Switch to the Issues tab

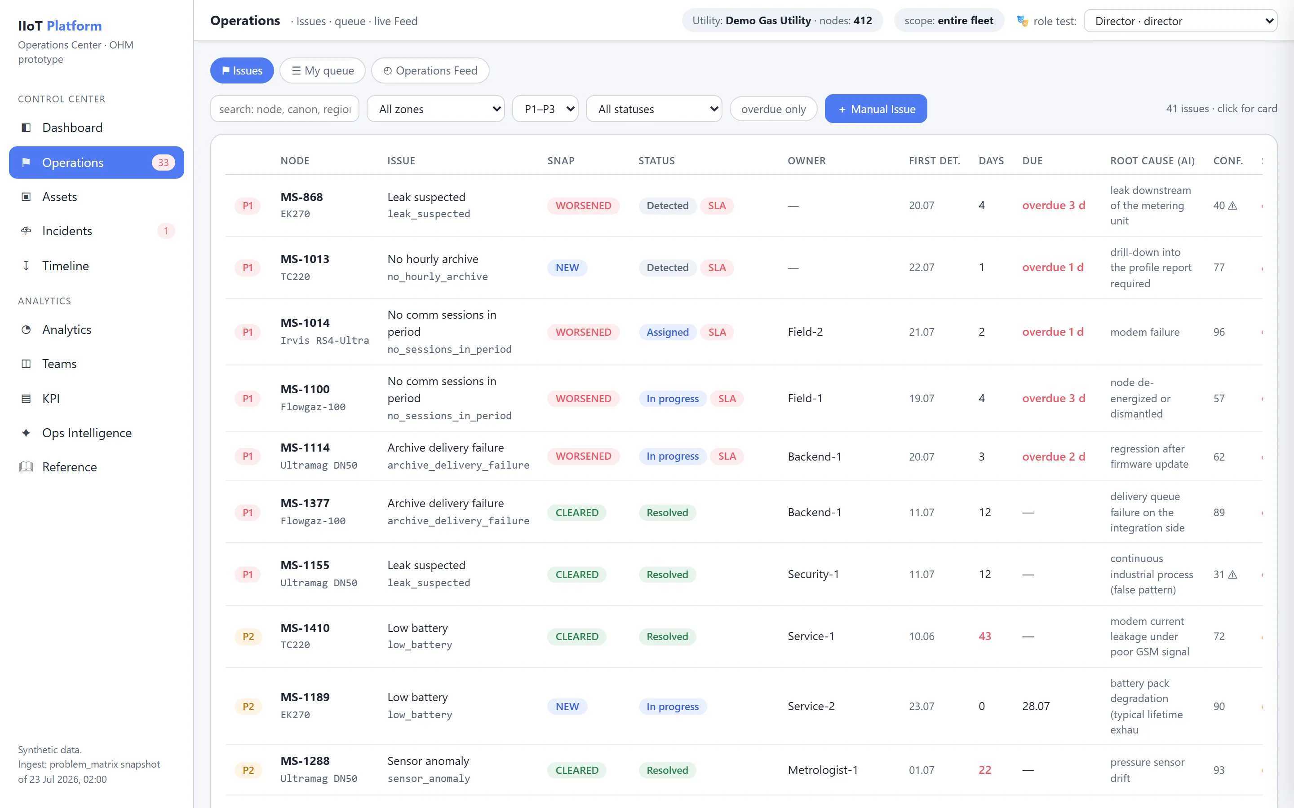(x=242, y=70)
